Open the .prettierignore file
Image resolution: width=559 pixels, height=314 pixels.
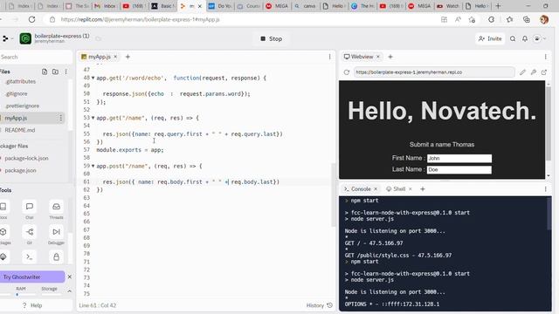pyautogui.click(x=23, y=106)
